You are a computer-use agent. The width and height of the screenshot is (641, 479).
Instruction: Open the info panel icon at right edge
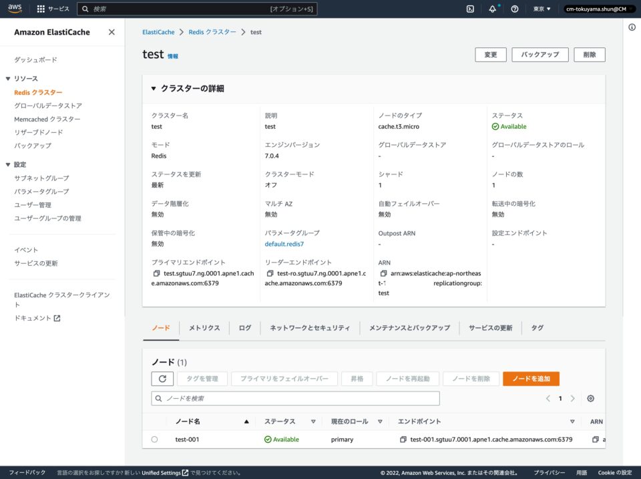tap(632, 27)
